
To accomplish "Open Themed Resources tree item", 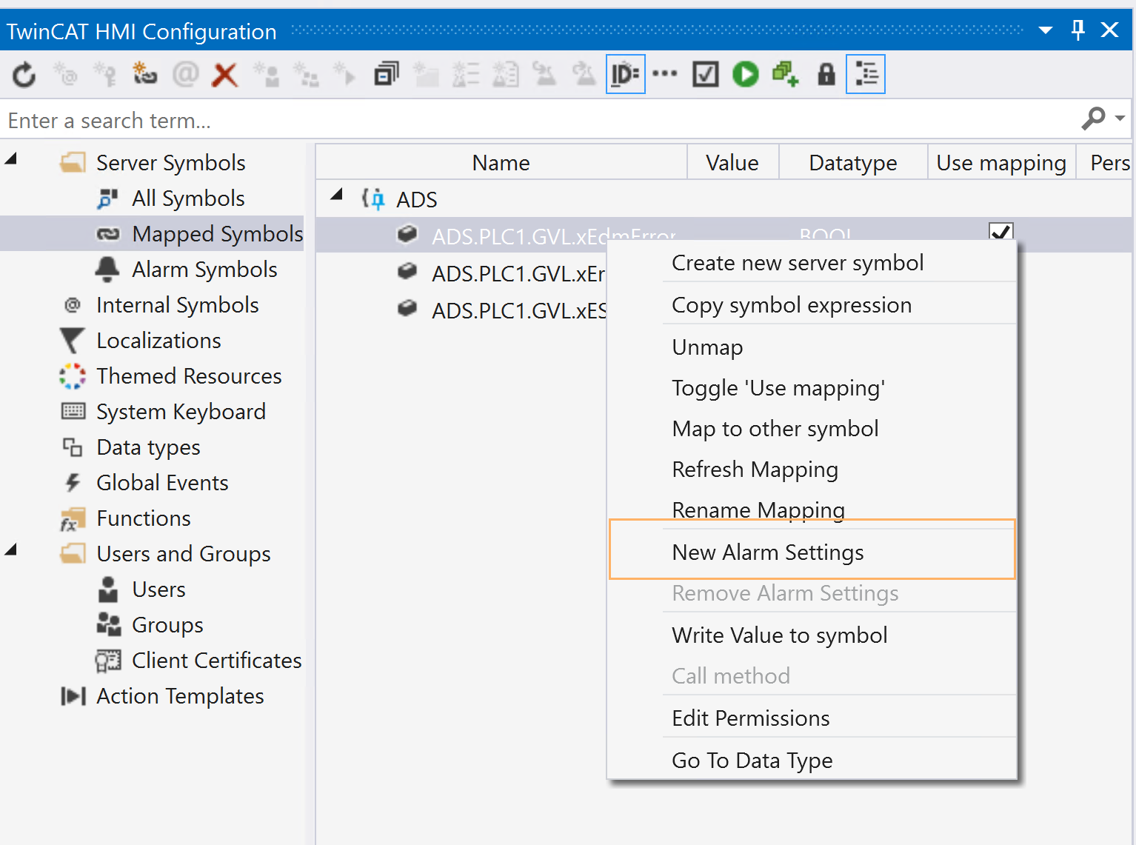I will tap(189, 376).
